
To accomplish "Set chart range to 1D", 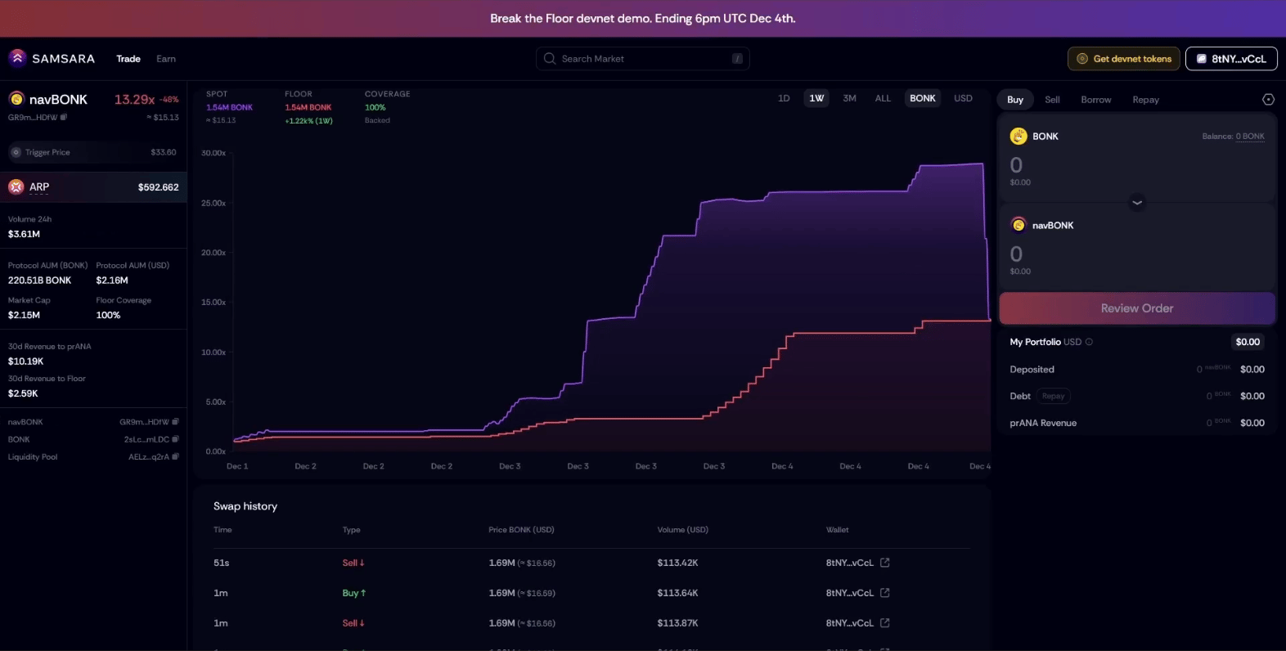I will click(784, 98).
